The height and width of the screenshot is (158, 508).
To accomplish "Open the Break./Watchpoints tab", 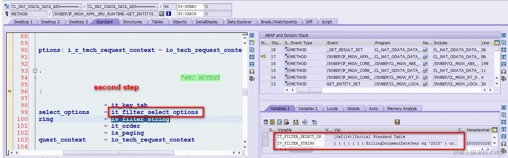I will click(x=279, y=22).
